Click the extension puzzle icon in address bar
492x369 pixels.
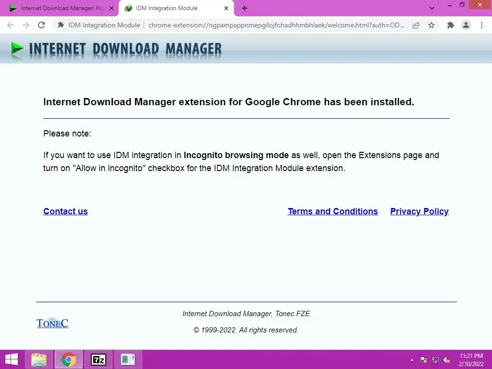click(61, 25)
